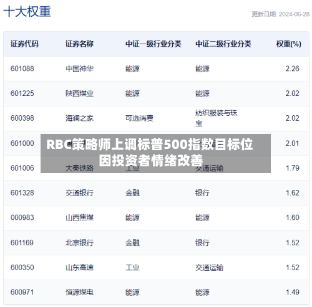The image size is (312, 307).
Task: Click 交通银行's first-level industry 金融
Action: click(132, 193)
